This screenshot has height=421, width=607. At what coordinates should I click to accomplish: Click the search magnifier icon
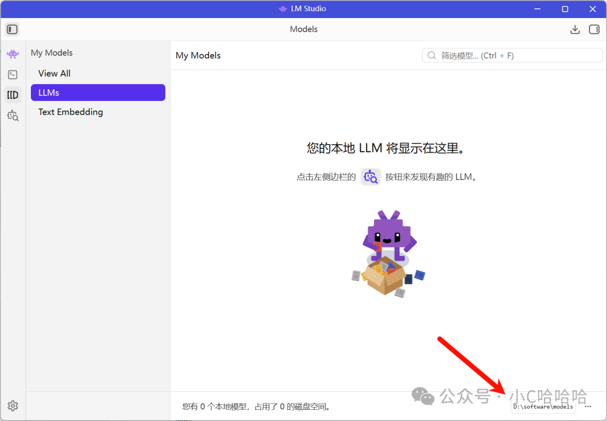(x=431, y=56)
